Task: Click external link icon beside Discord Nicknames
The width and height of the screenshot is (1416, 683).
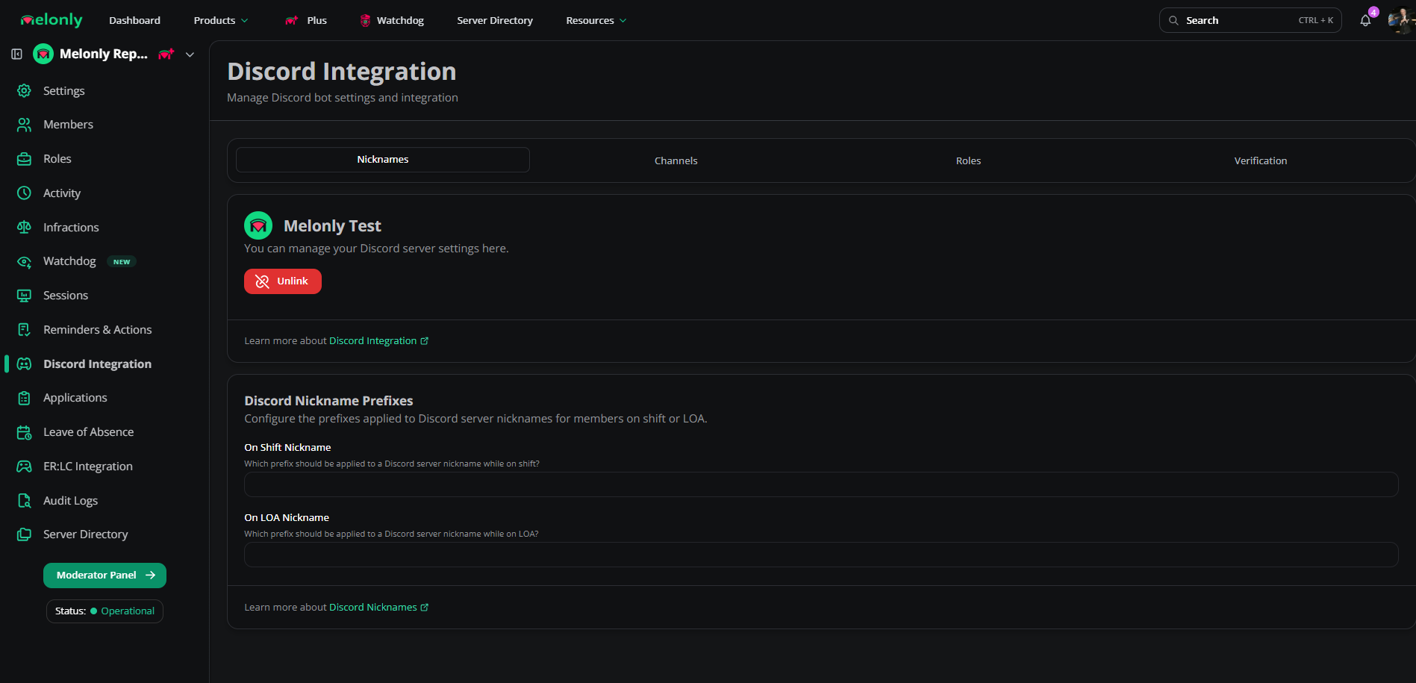Action: 425,608
